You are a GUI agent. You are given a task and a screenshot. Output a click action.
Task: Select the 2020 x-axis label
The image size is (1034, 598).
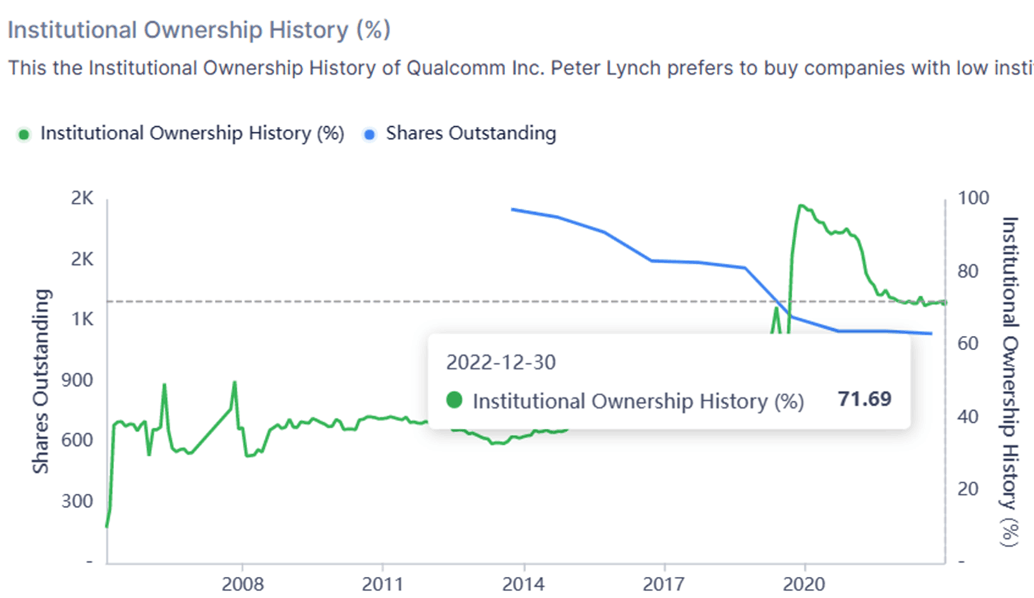(x=804, y=584)
